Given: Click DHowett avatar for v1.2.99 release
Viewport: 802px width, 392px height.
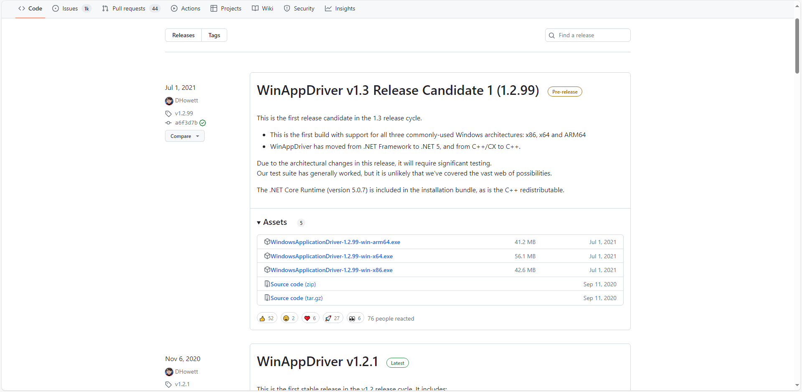Looking at the screenshot, I should tap(169, 101).
